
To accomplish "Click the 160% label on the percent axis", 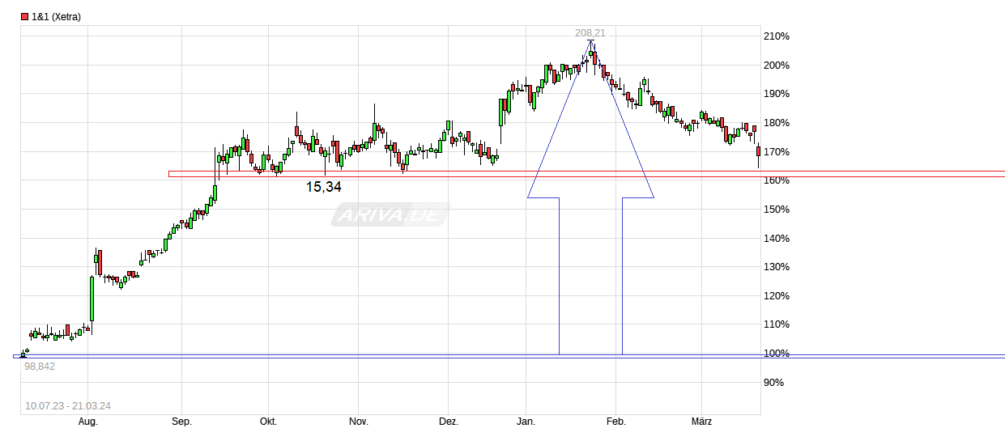I will [x=777, y=180].
